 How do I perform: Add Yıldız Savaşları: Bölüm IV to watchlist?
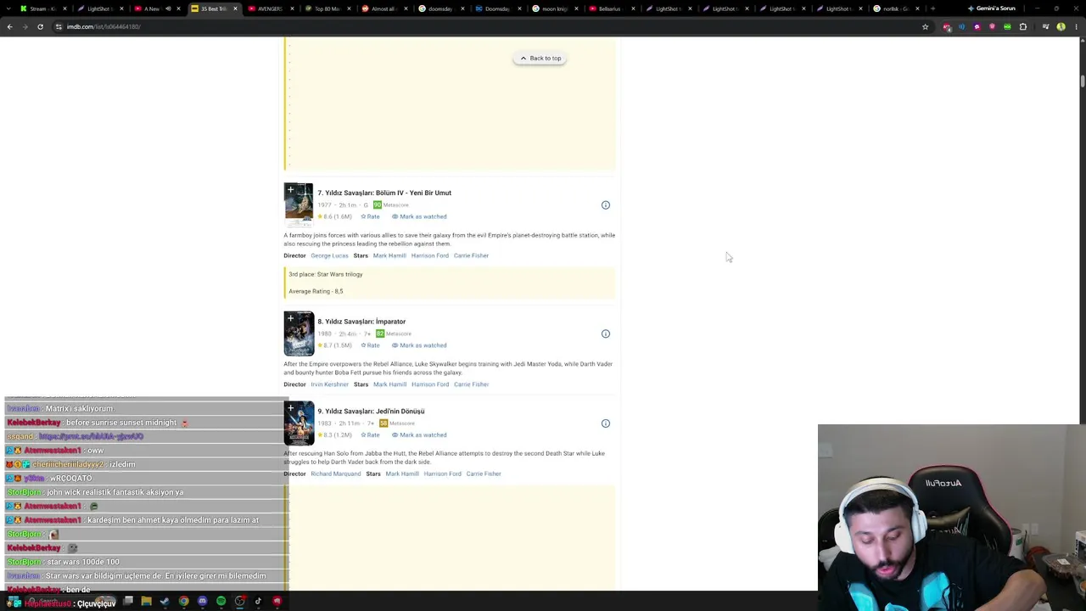pyautogui.click(x=290, y=190)
